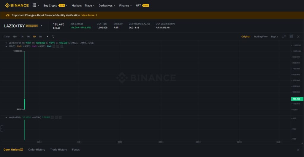
Task: Click first small box beside MA(99) NaN
Action: pos(54,46)
